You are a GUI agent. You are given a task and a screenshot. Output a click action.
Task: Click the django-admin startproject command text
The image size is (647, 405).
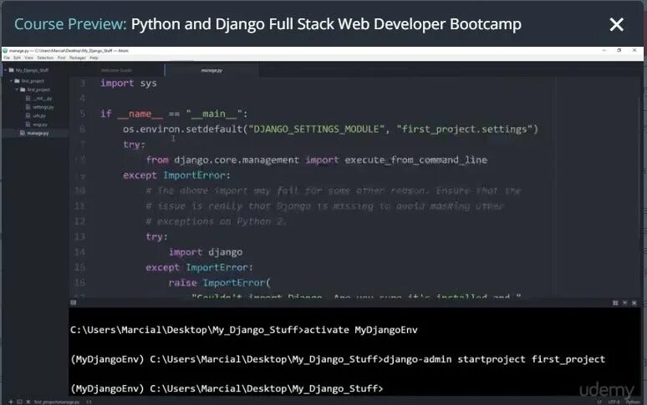[x=494, y=359]
